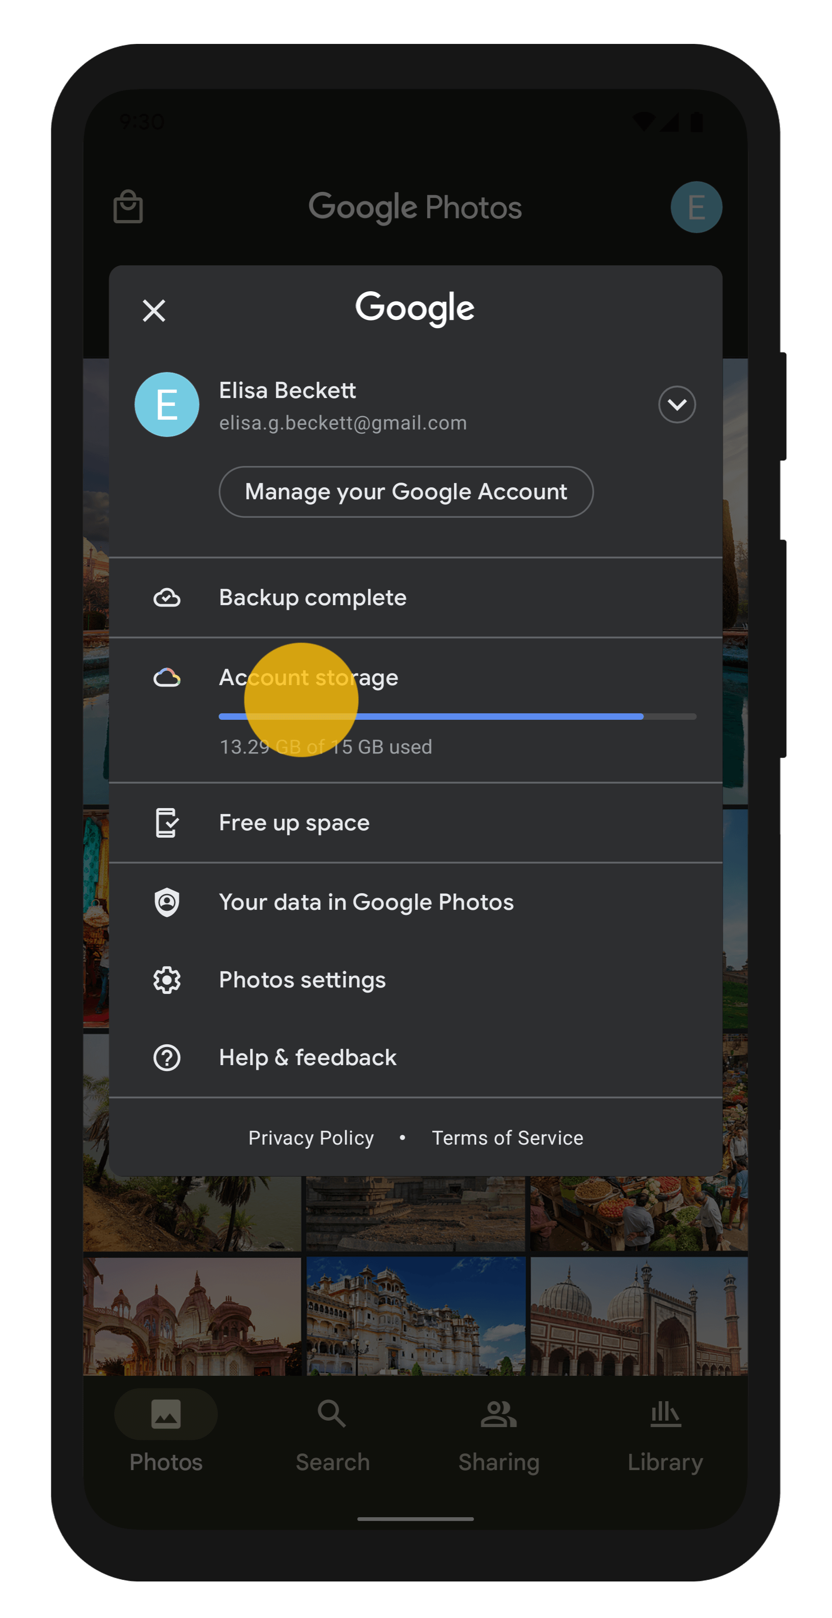Open the Terms of Service link
Image resolution: width=832 pixels, height=1618 pixels.
[x=508, y=1138]
